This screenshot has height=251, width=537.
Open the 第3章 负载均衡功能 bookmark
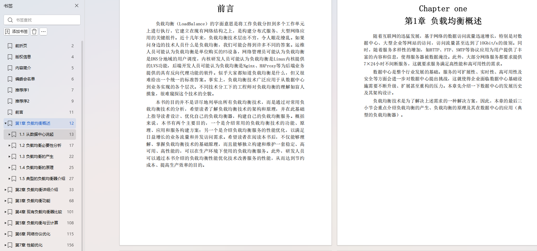pyautogui.click(x=33, y=201)
